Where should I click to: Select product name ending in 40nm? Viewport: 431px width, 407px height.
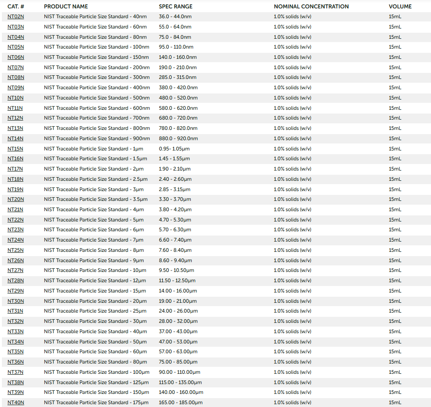(x=95, y=16)
